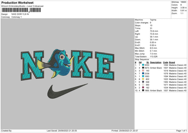Click the 'Stops:' label
188x133 pixels.
pos(138,25)
